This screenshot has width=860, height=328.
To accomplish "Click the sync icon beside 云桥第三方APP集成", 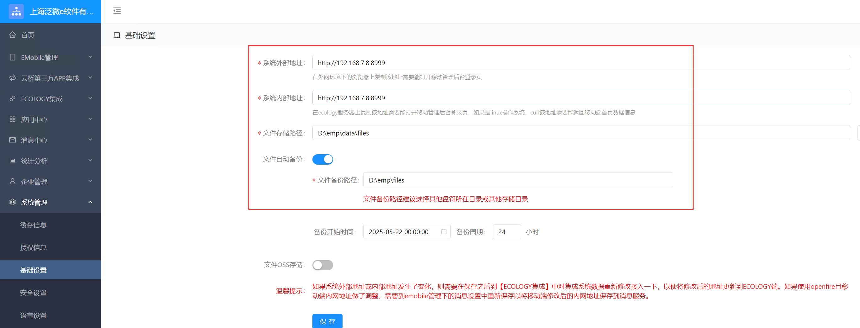I will tap(13, 78).
